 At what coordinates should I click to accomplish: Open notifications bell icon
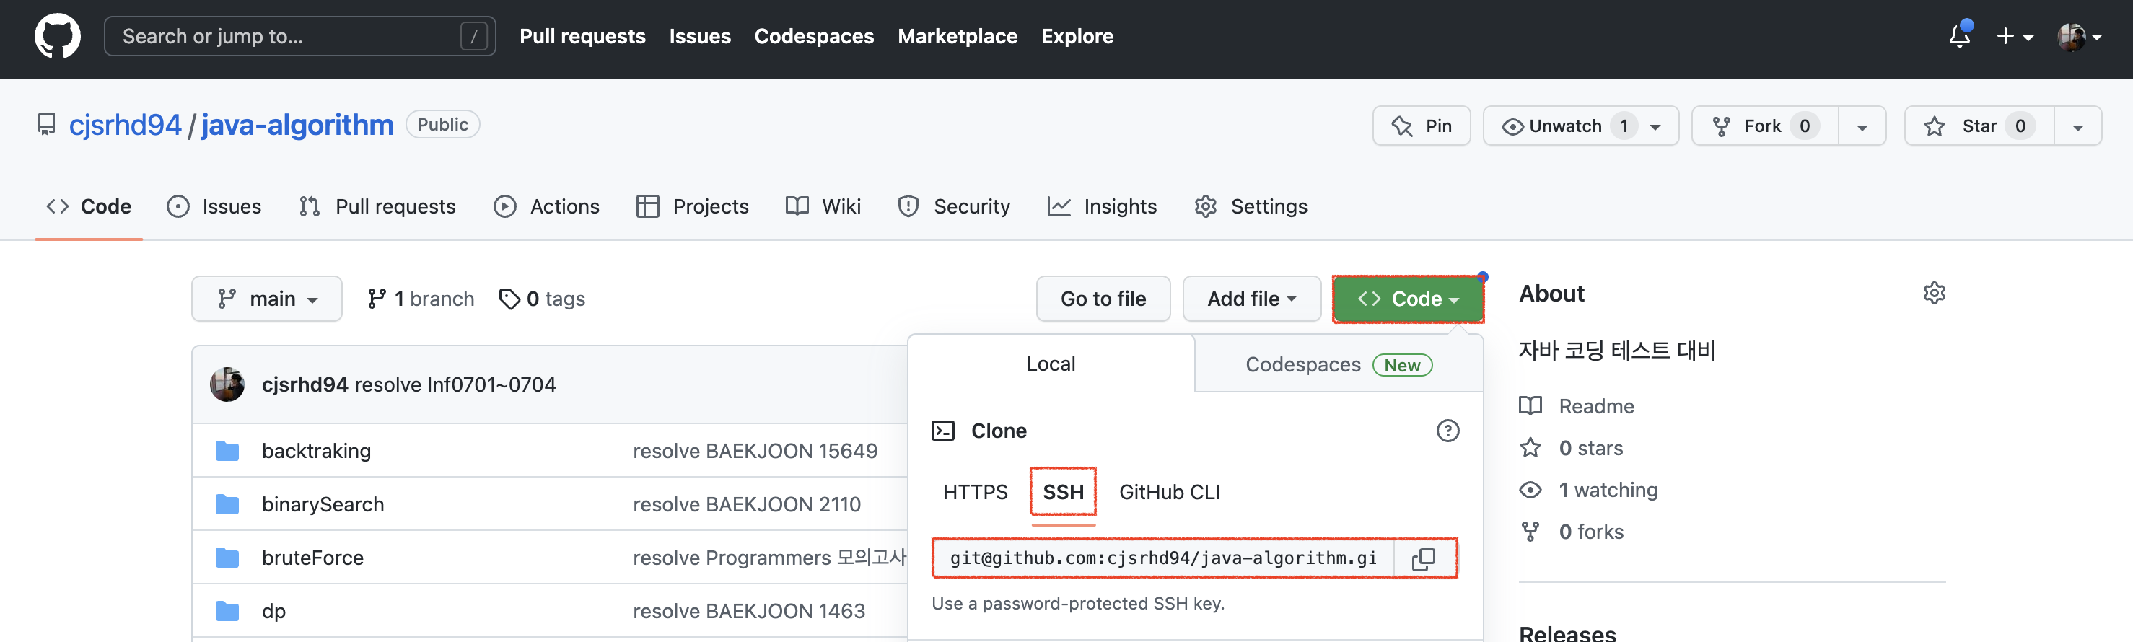click(x=1959, y=35)
